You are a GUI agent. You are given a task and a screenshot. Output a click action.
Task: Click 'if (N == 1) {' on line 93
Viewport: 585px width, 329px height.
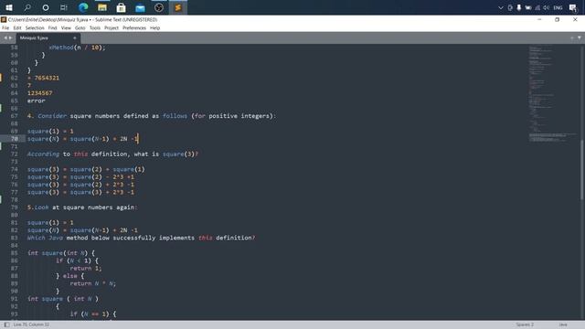tap(93, 314)
